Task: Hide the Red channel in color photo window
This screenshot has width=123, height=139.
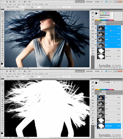Action: pyautogui.click(x=96, y=34)
